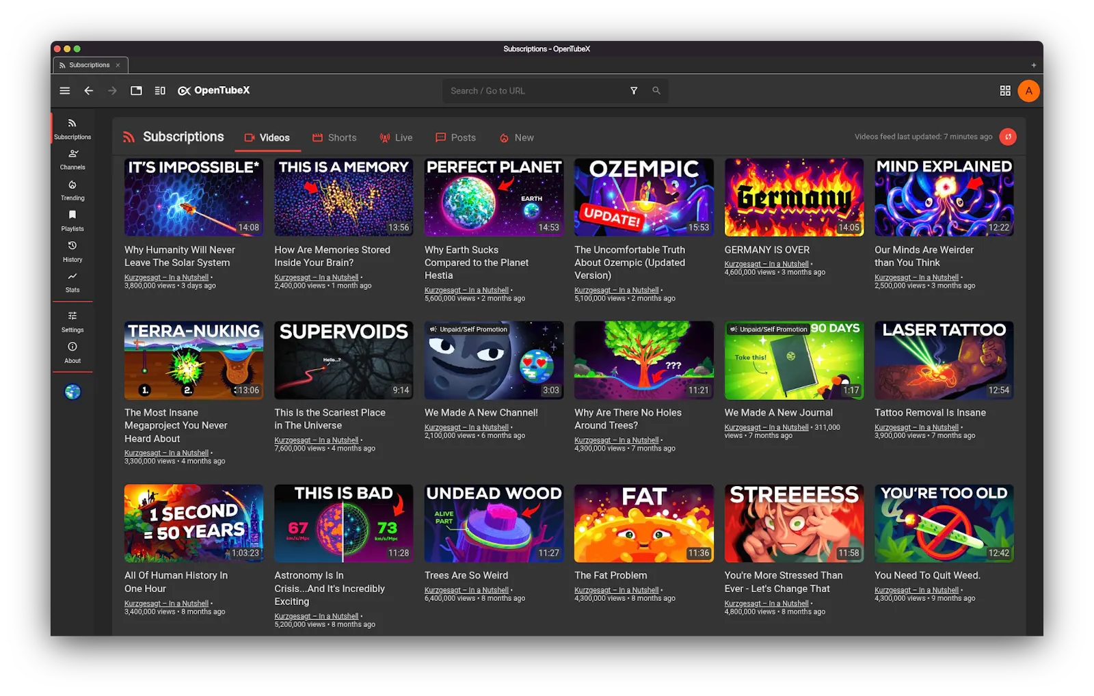1094x696 pixels.
Task: Open 'All Of Human History In One Hour' title
Action: coord(176,583)
